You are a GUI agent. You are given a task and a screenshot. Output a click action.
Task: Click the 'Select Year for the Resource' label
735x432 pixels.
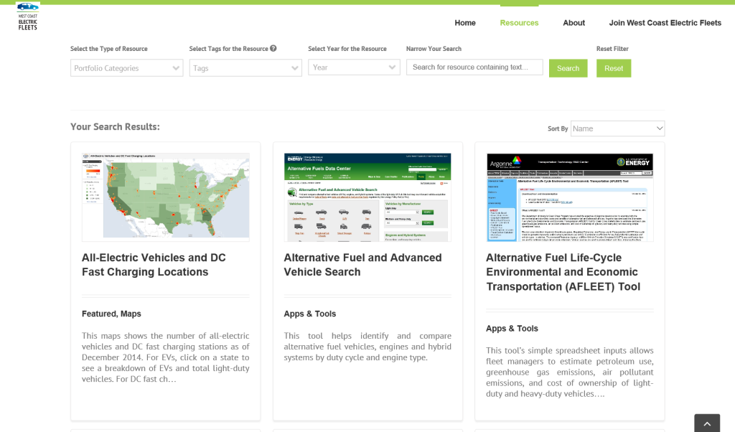coord(347,49)
